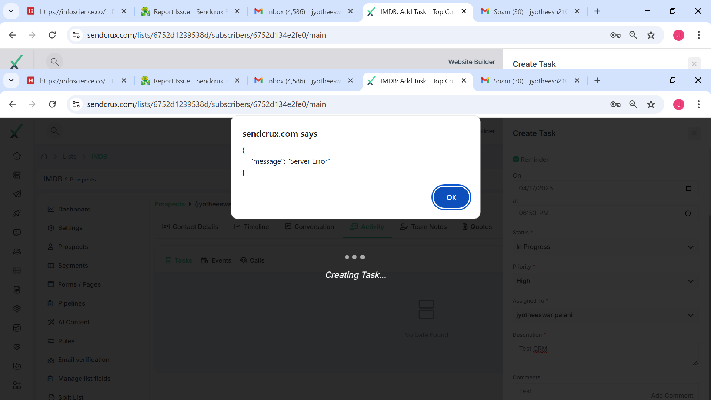711x400 pixels.
Task: Select the Tasks sub-tab
Action: click(179, 260)
